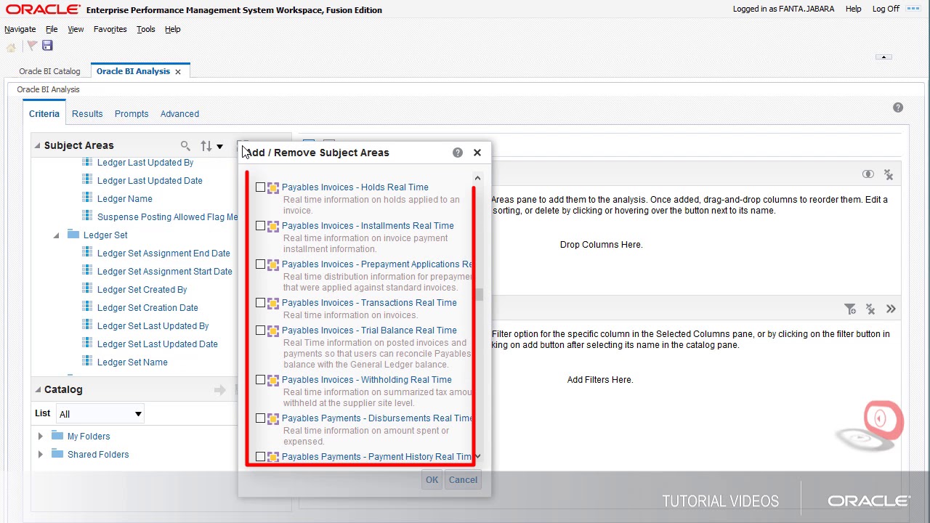Click Payables Invoices - Transactions Real Time link
This screenshot has height=523, width=930.
[x=369, y=303]
